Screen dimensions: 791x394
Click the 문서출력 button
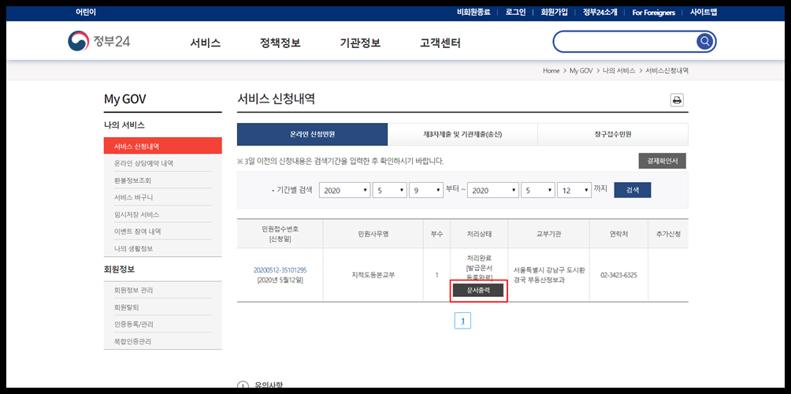(x=477, y=290)
